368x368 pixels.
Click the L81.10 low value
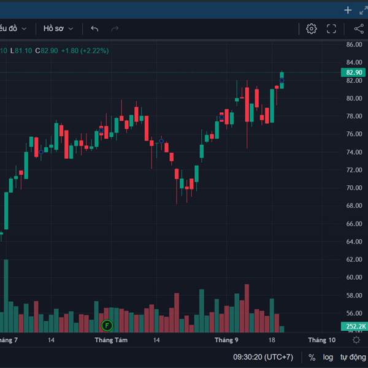21,51
